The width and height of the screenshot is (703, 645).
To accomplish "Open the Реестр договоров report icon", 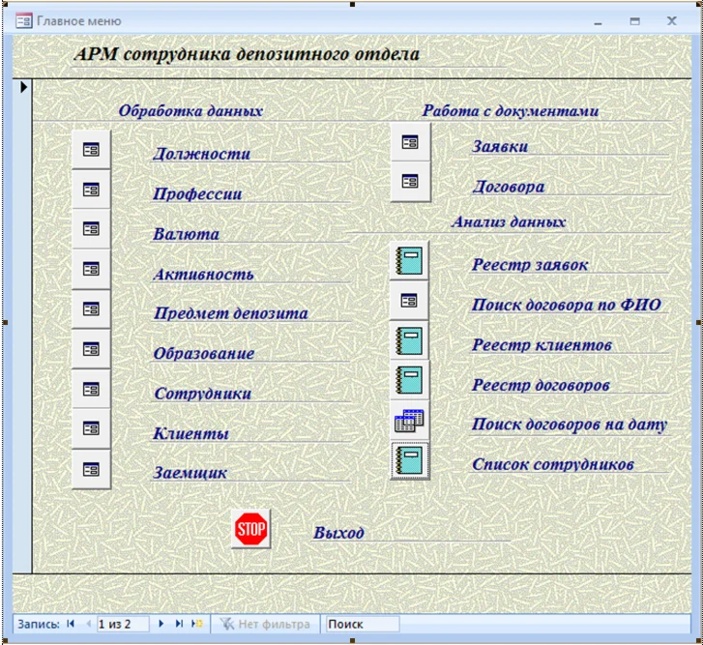I will pos(409,380).
